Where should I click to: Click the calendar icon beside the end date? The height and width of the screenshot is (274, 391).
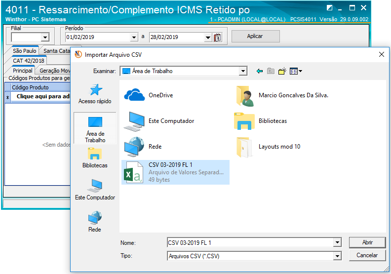click(218, 38)
